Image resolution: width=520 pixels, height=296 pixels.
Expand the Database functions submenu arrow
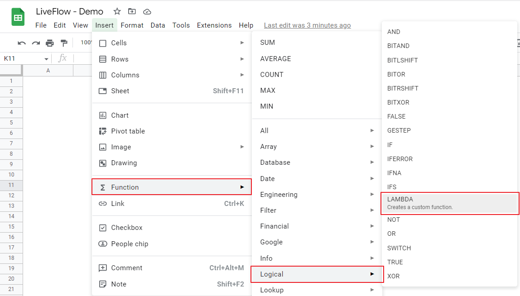coord(372,162)
